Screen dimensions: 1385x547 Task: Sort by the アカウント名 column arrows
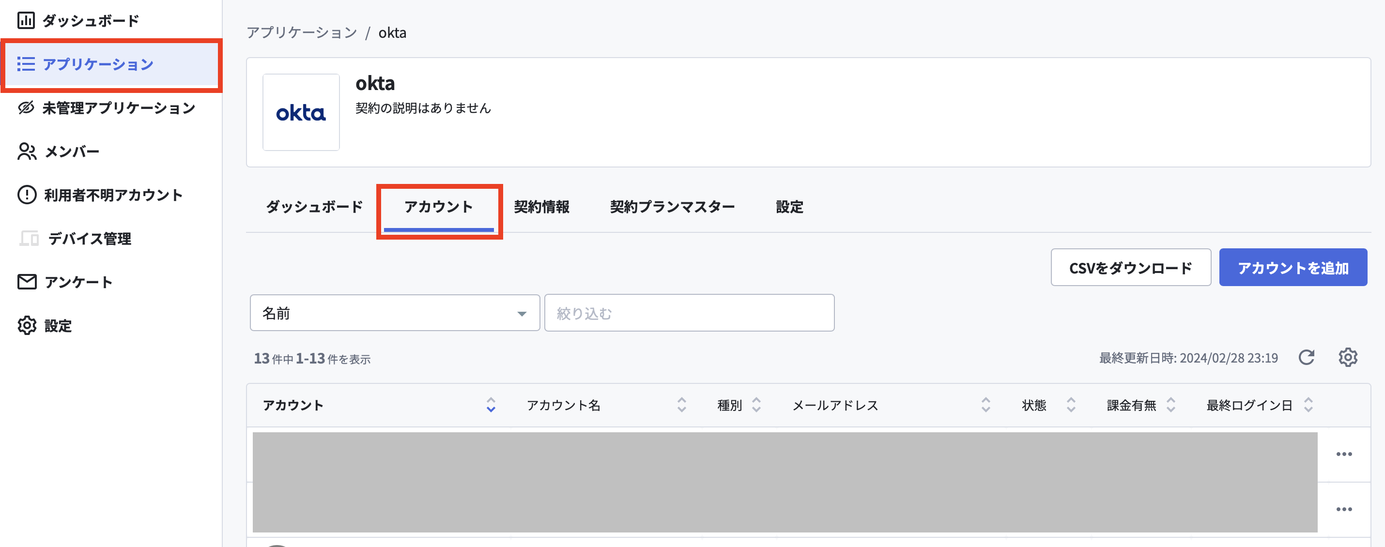tap(682, 405)
